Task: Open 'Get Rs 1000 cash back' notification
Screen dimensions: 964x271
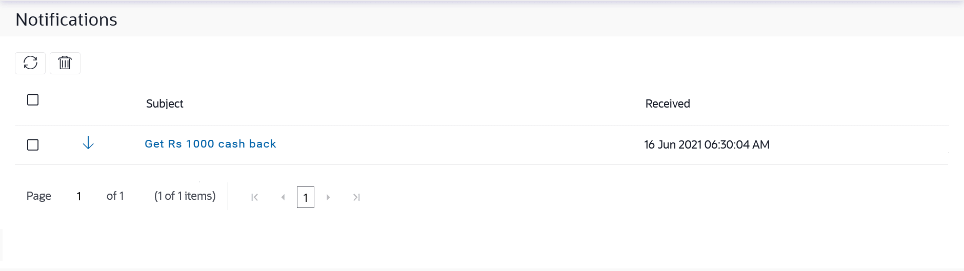Action: 210,144
